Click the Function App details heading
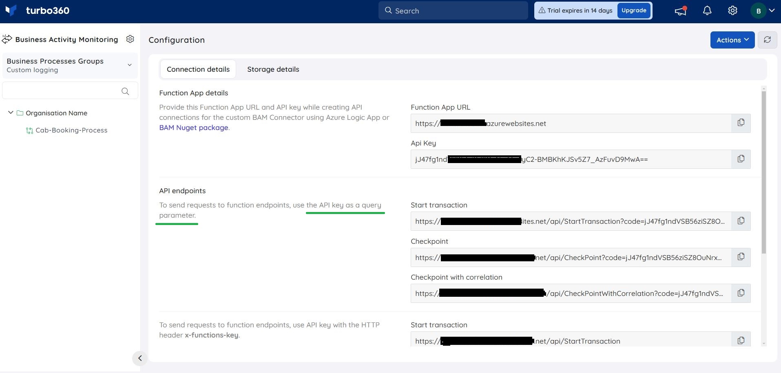The width and height of the screenshot is (781, 373). point(194,93)
